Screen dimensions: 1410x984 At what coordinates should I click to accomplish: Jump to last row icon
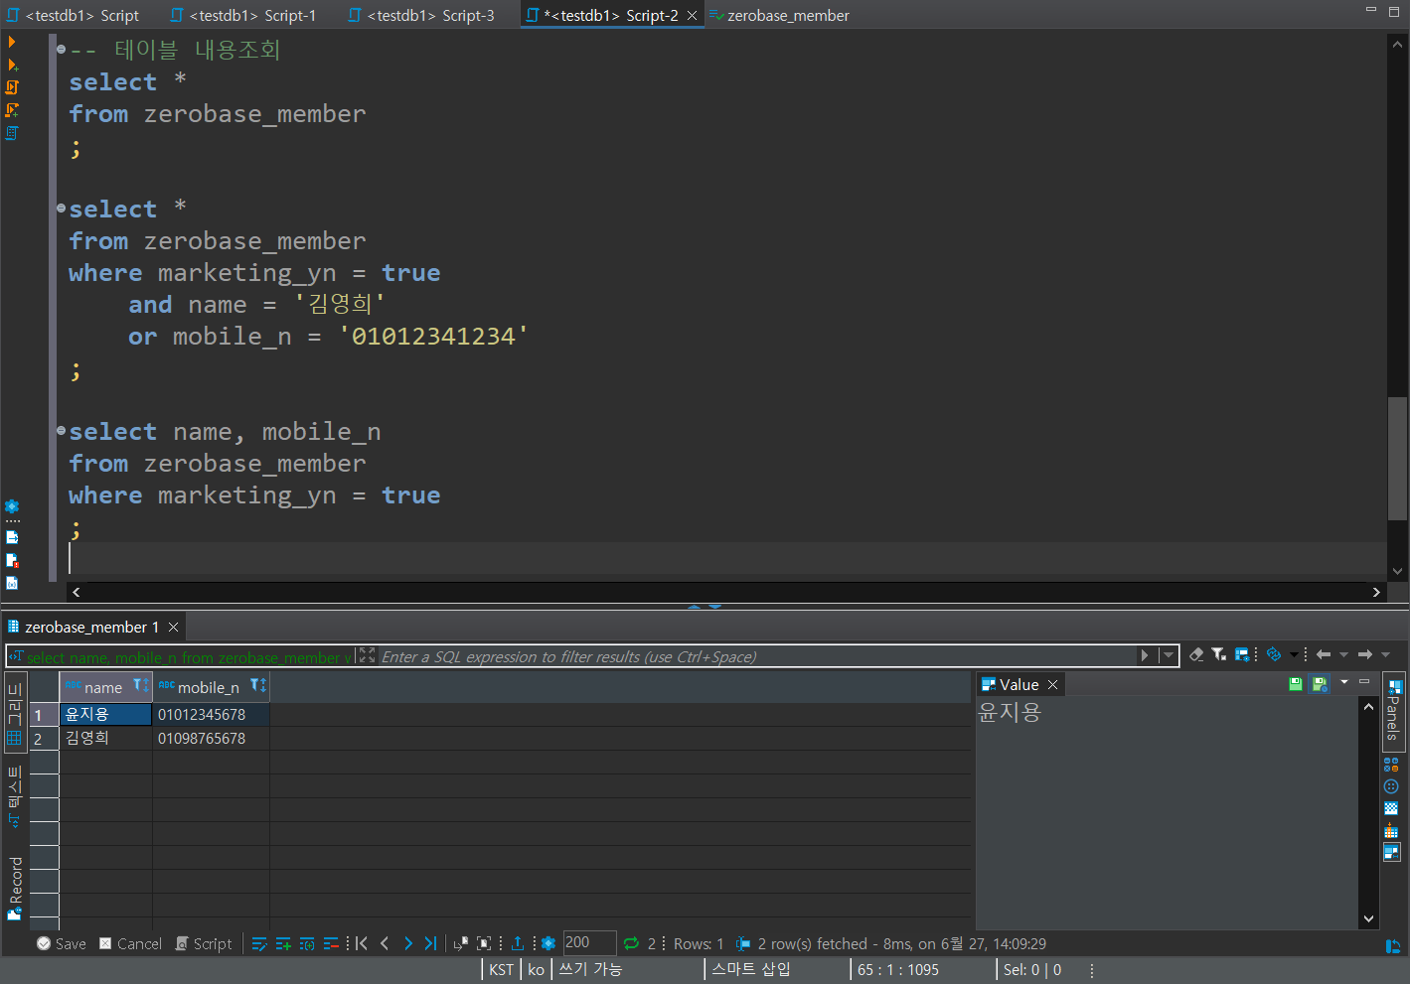click(x=430, y=943)
